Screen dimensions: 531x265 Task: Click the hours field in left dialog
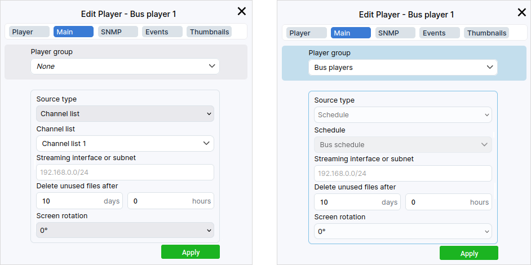pos(170,201)
